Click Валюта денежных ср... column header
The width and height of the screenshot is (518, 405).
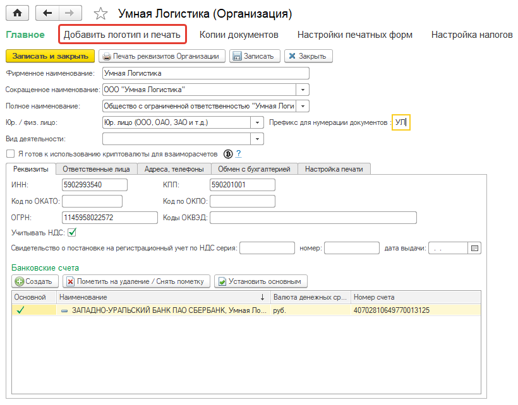click(311, 297)
